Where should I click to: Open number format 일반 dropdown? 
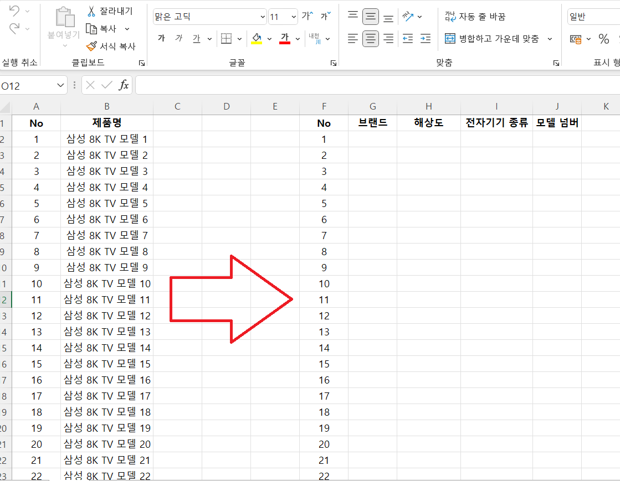(x=594, y=17)
